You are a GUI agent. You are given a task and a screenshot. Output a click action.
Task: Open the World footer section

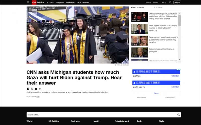tap(29, 121)
